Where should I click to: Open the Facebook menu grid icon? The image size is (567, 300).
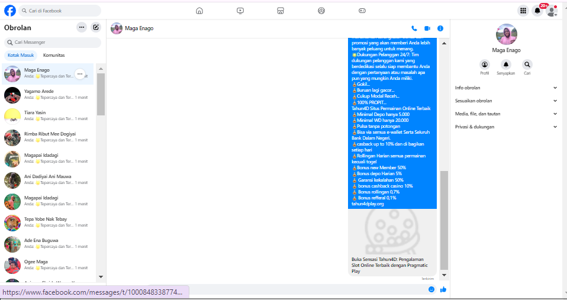523,11
